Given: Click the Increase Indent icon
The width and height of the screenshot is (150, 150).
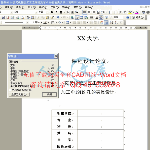Looking at the screenshot, I should 124,12.
